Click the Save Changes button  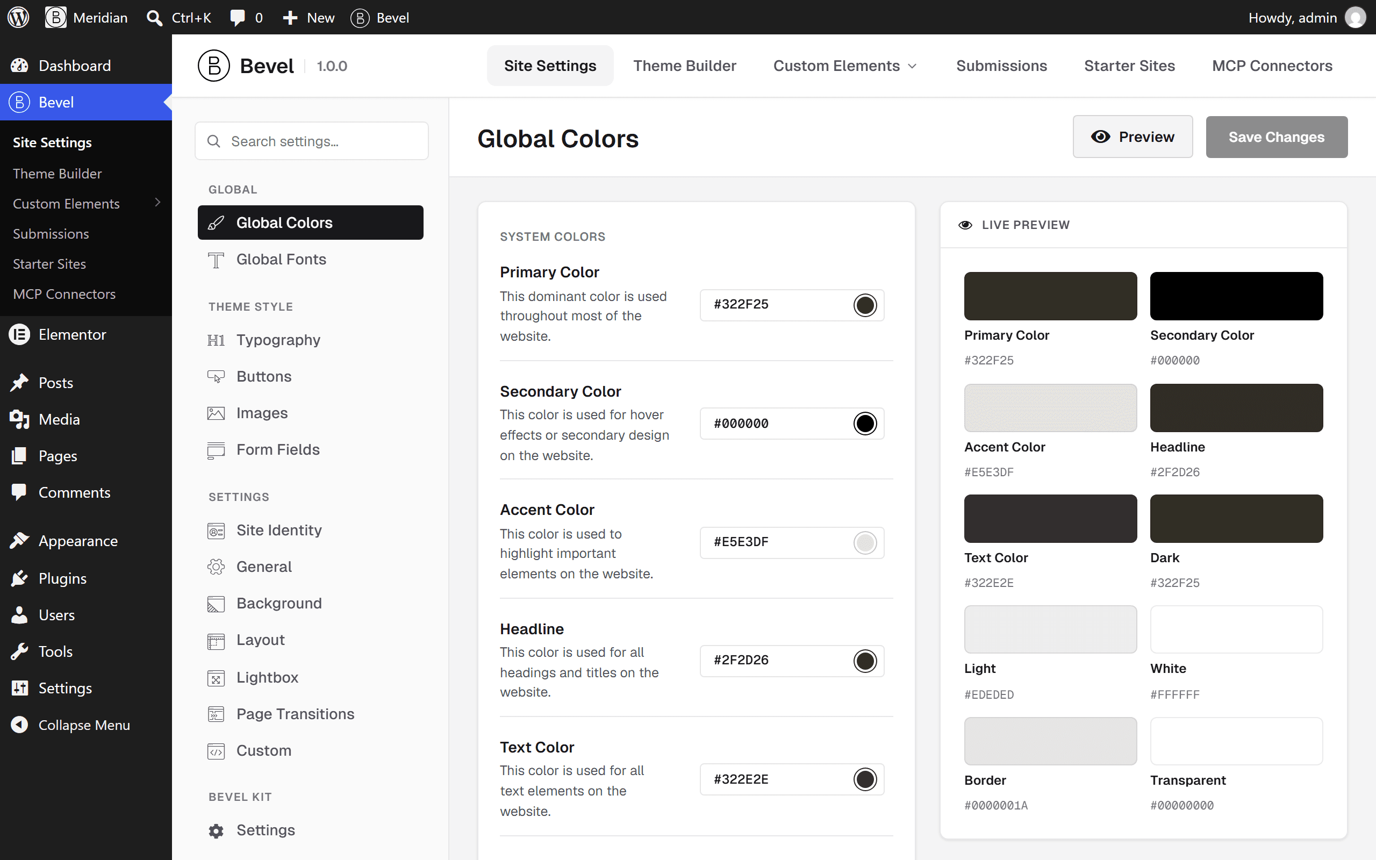coord(1277,137)
